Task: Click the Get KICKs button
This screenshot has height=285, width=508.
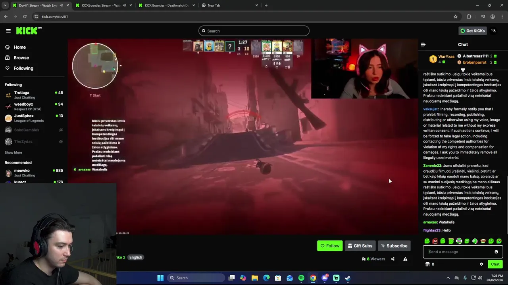Action: coord(472,31)
